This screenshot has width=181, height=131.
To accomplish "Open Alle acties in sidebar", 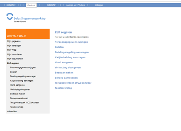I will pyautogui.click(x=12, y=111).
